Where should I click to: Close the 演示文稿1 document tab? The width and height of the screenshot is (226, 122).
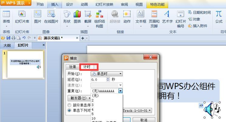[x=77, y=38]
